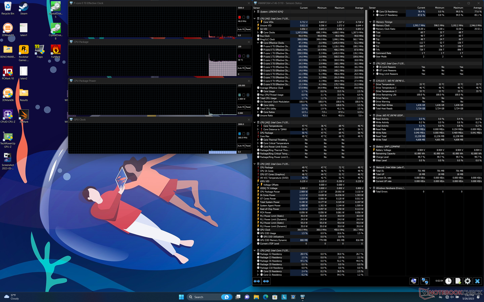Image resolution: width=484 pixels, height=302 pixels.
Task: Edit the 3000.0 maximum field in GPU Clock graph
Action: point(244,124)
